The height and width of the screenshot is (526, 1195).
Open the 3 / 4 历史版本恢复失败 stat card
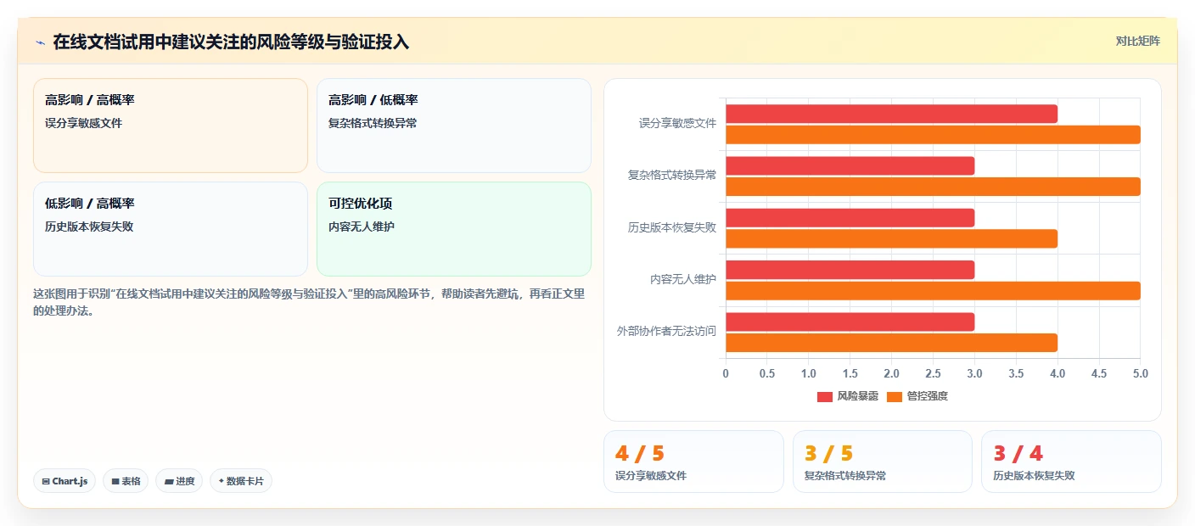[1071, 462]
